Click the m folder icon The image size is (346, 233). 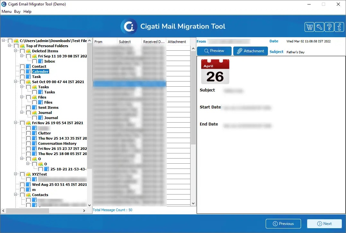pos(28,190)
